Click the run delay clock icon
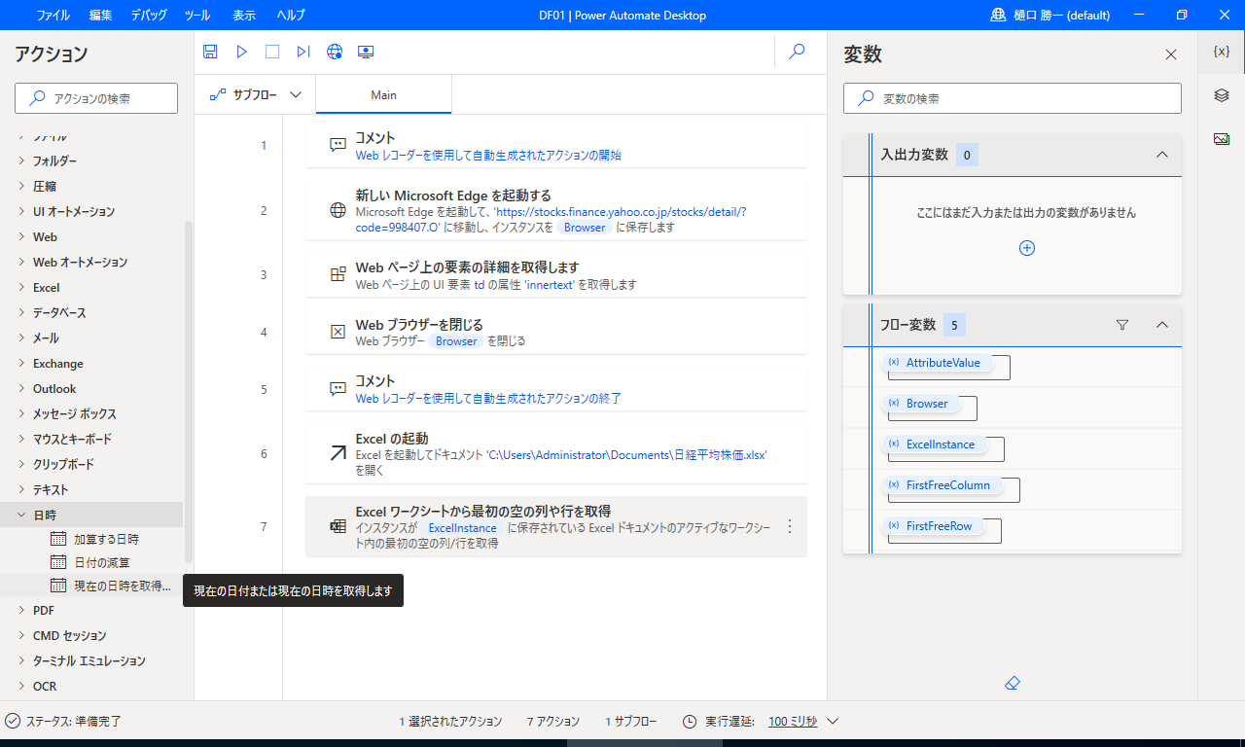 [x=690, y=722]
